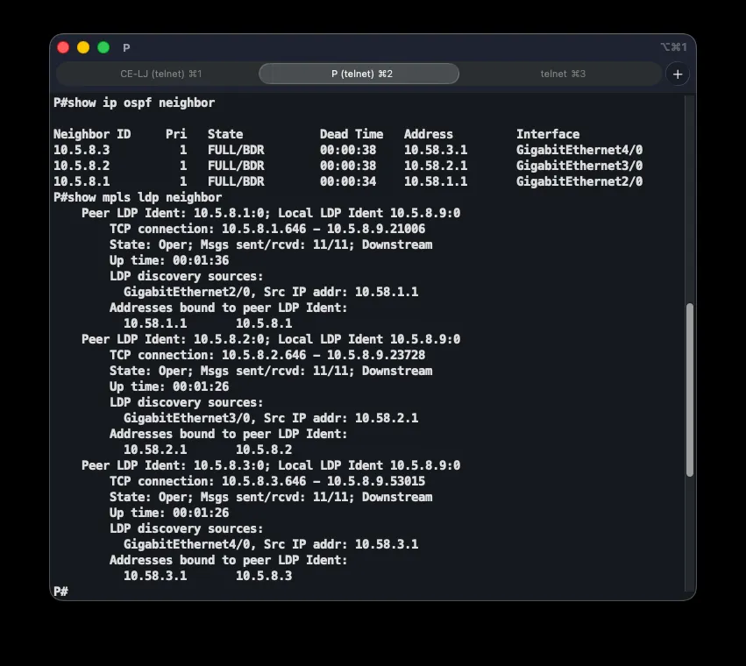This screenshot has height=666, width=746.
Task: Click Neighbor ID 10.5.8.2 in OSPF table
Action: click(x=82, y=166)
